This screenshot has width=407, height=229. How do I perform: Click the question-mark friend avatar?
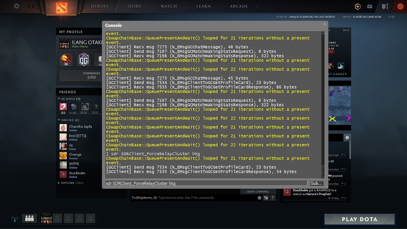coord(96,107)
